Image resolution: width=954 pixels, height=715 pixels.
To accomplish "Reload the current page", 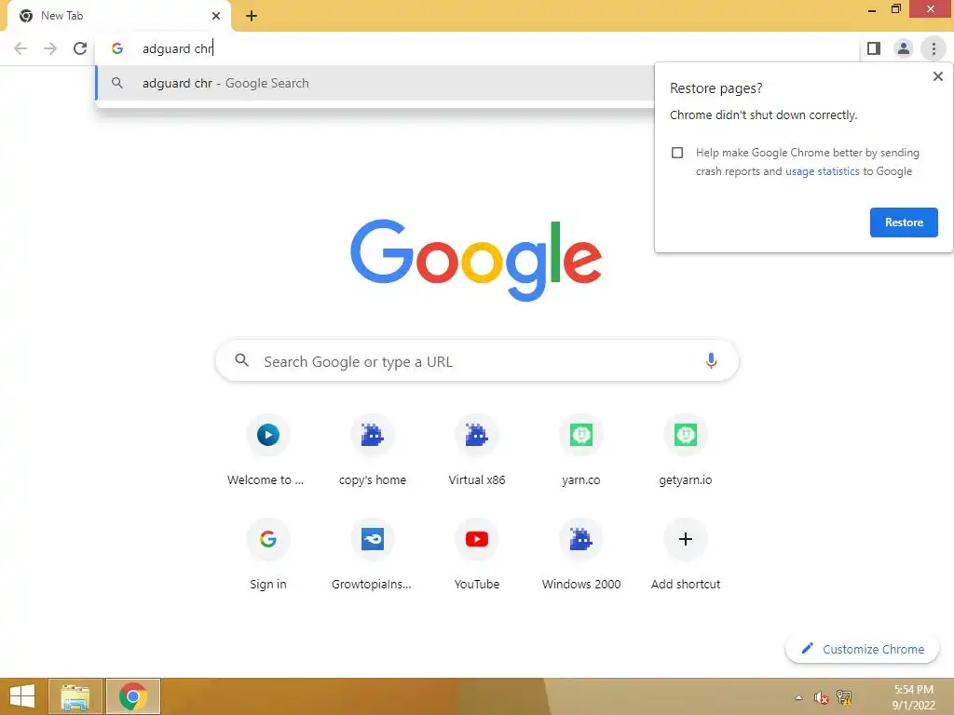I will [80, 48].
